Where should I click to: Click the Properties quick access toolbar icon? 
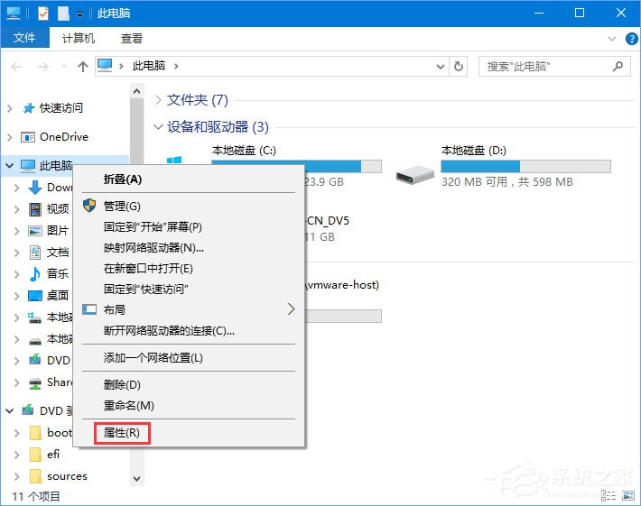tap(43, 14)
